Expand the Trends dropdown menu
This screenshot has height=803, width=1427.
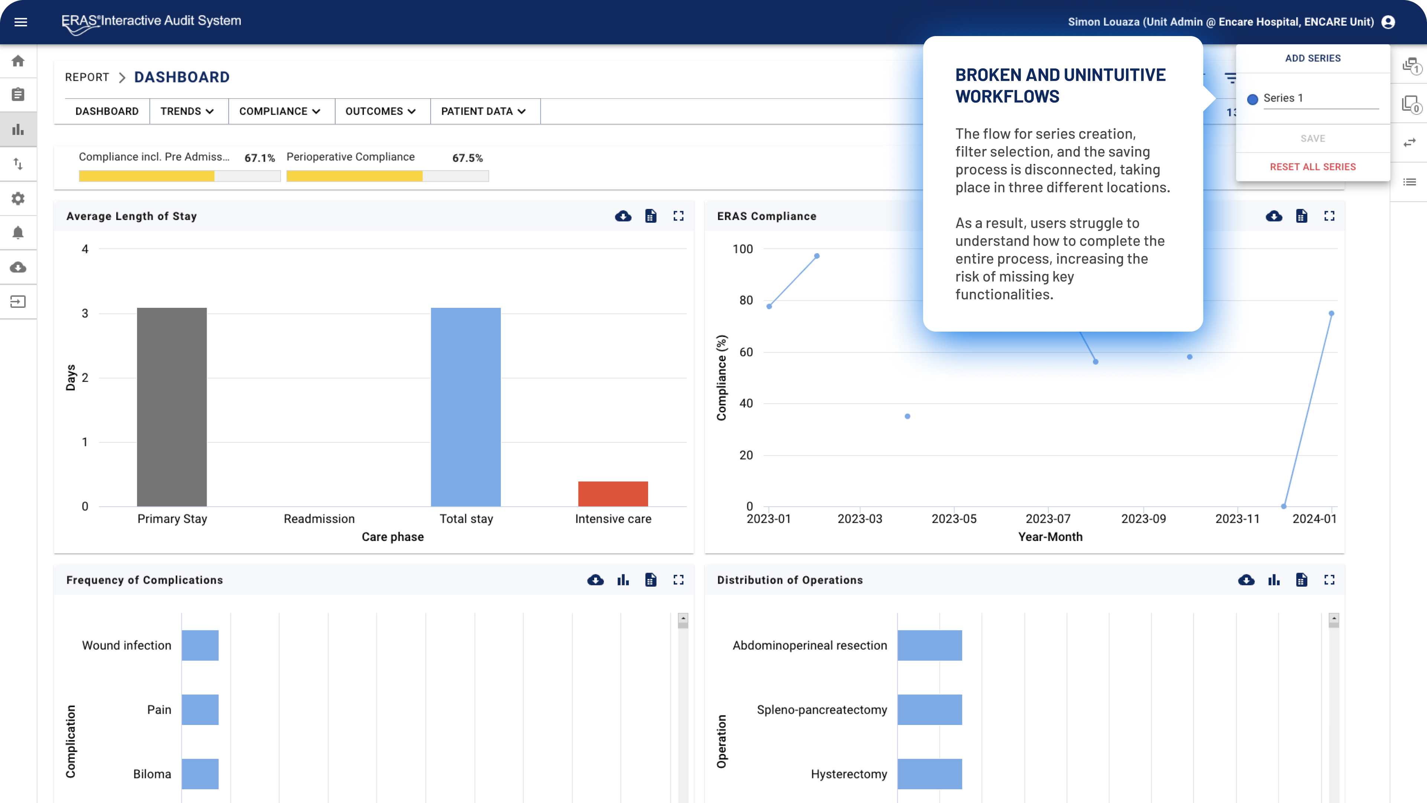[x=187, y=112]
